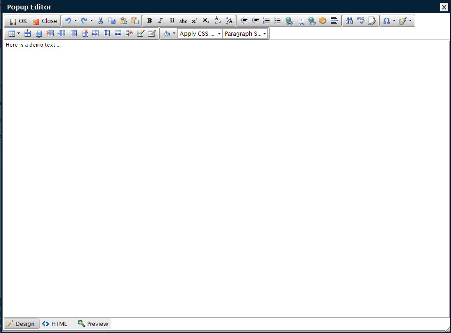Click the Insert numbered list icon
Screen dimensions: 451x333
pyautogui.click(x=266, y=21)
